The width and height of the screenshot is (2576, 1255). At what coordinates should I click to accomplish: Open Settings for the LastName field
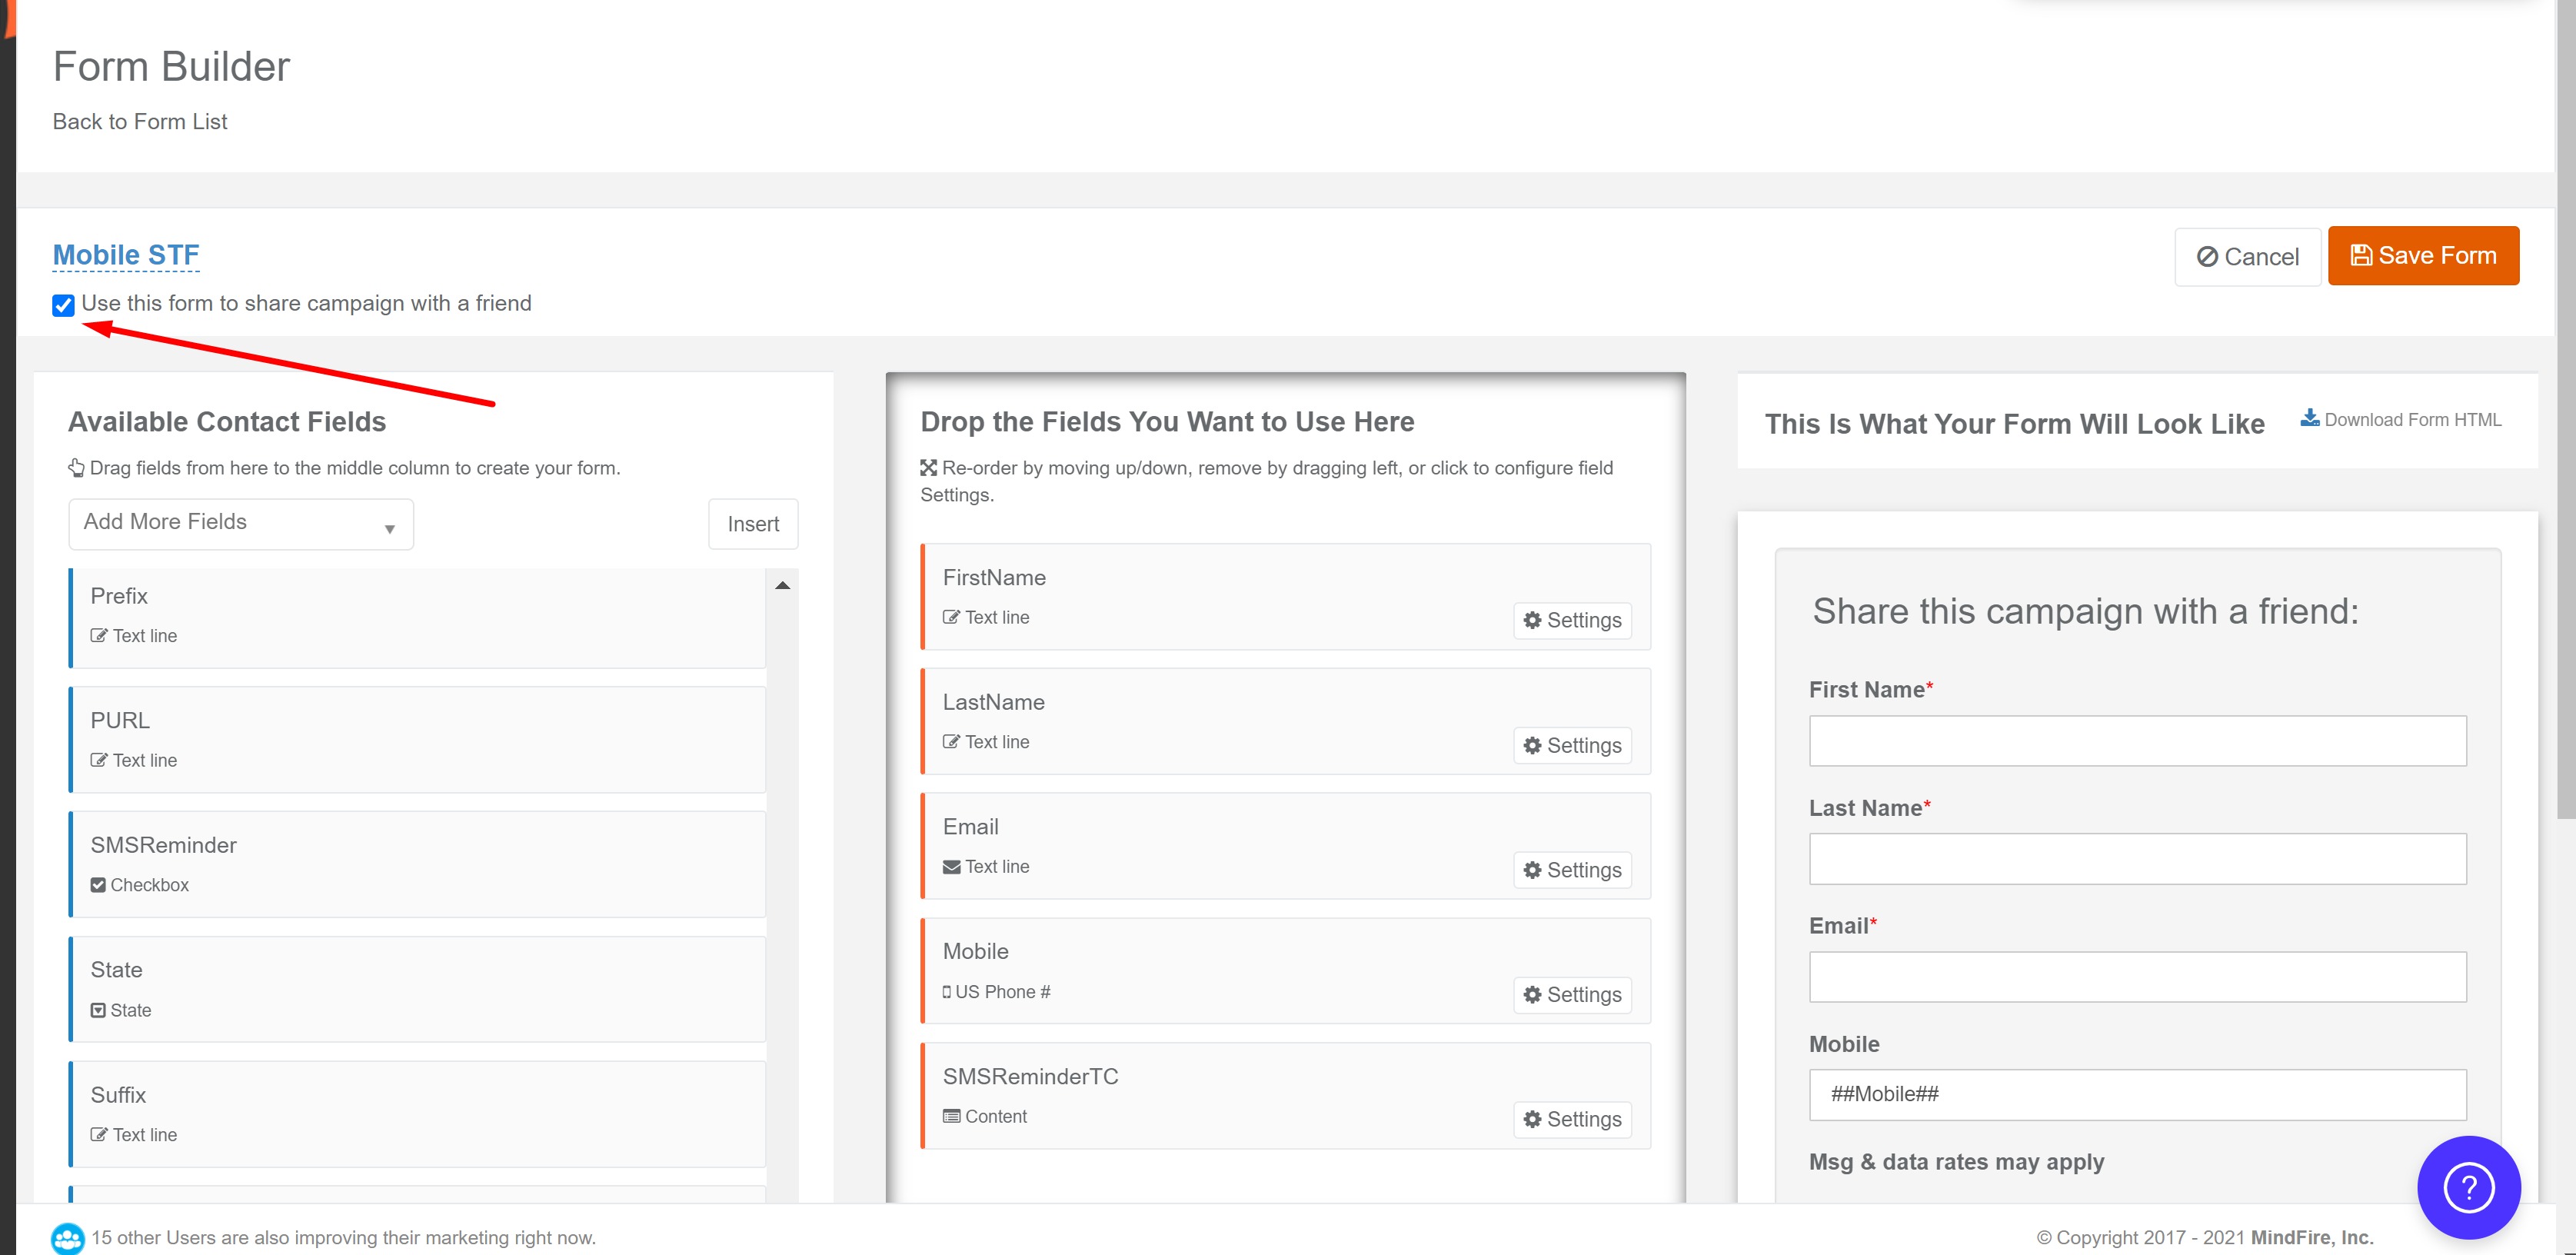[1572, 745]
